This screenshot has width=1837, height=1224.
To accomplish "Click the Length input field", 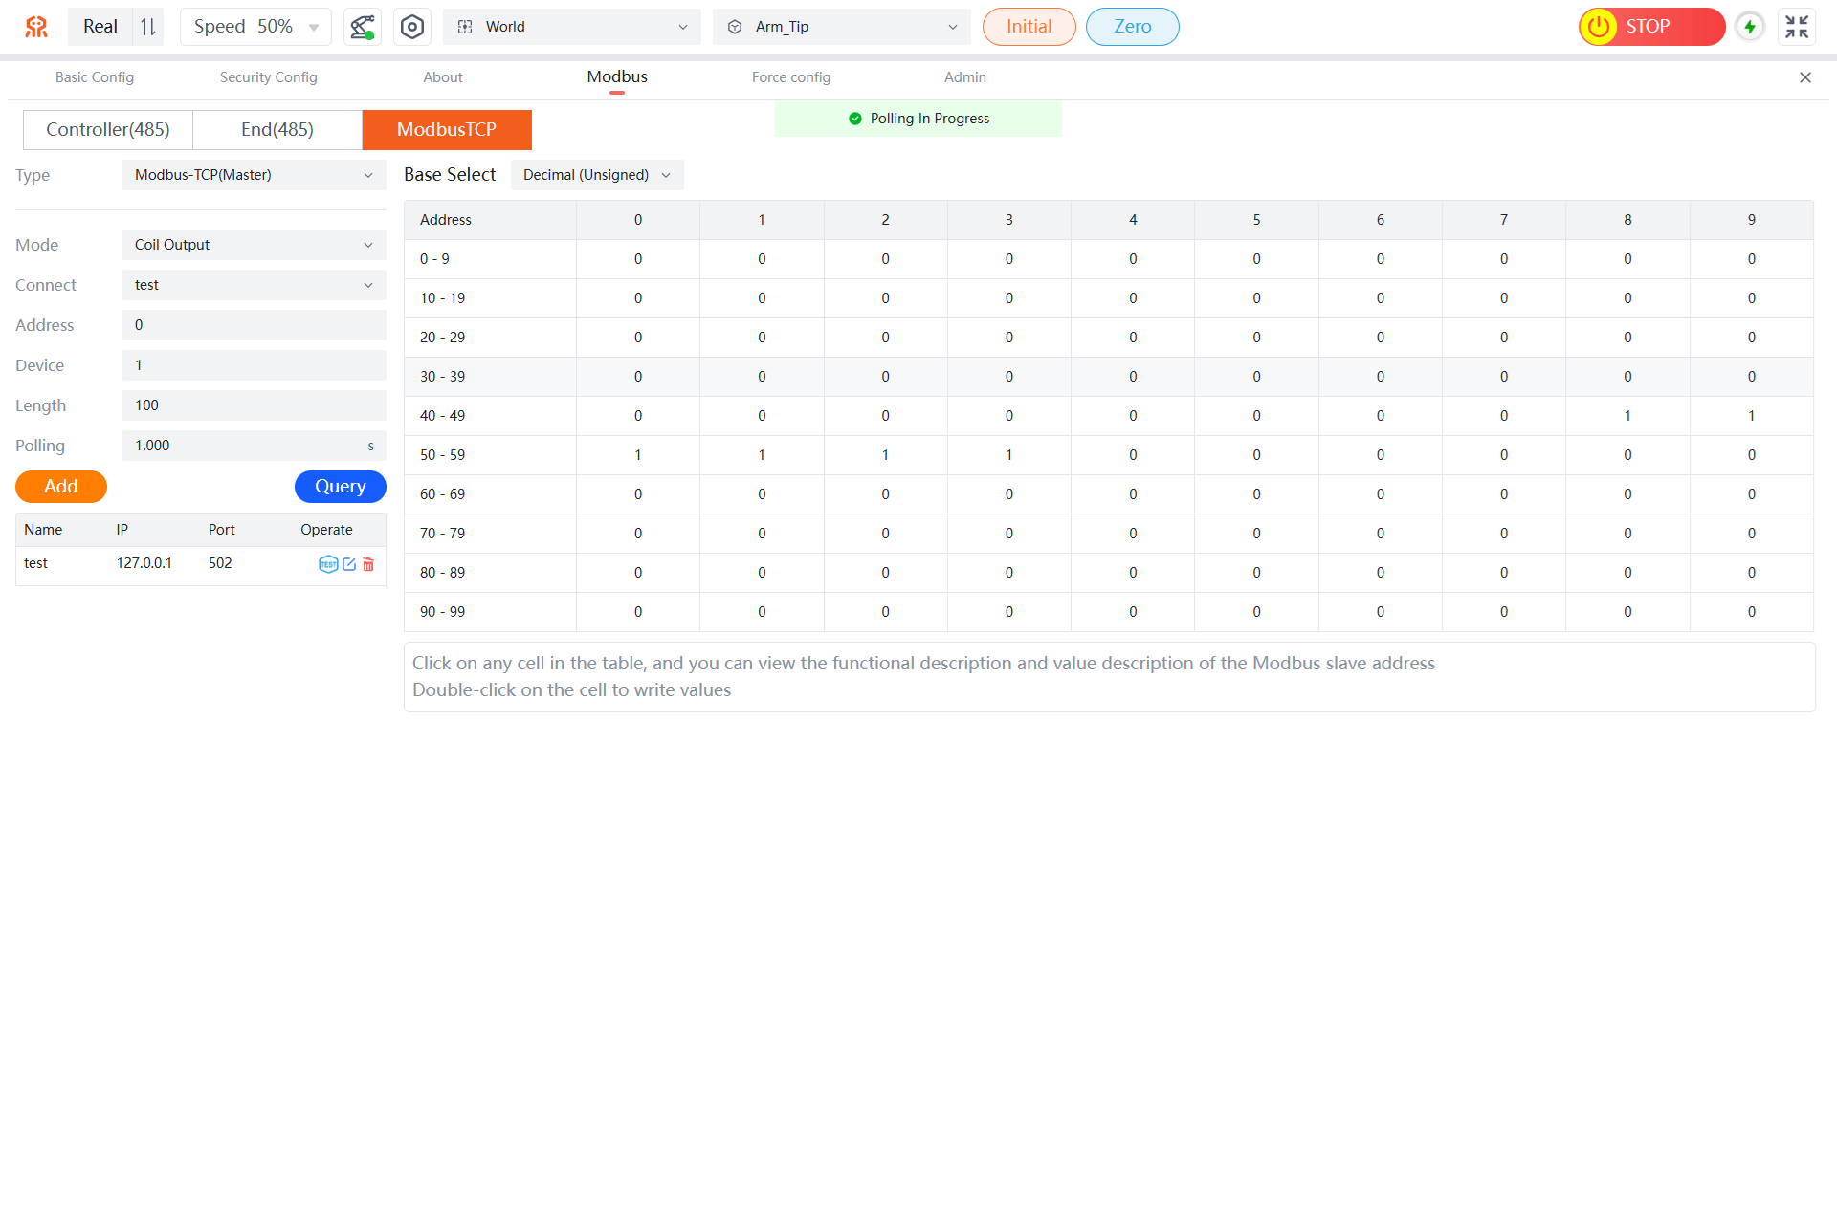I will (254, 405).
